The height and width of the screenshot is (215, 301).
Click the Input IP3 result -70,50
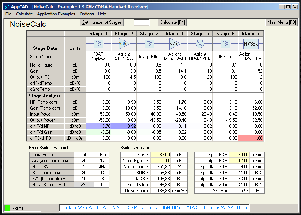(239, 155)
